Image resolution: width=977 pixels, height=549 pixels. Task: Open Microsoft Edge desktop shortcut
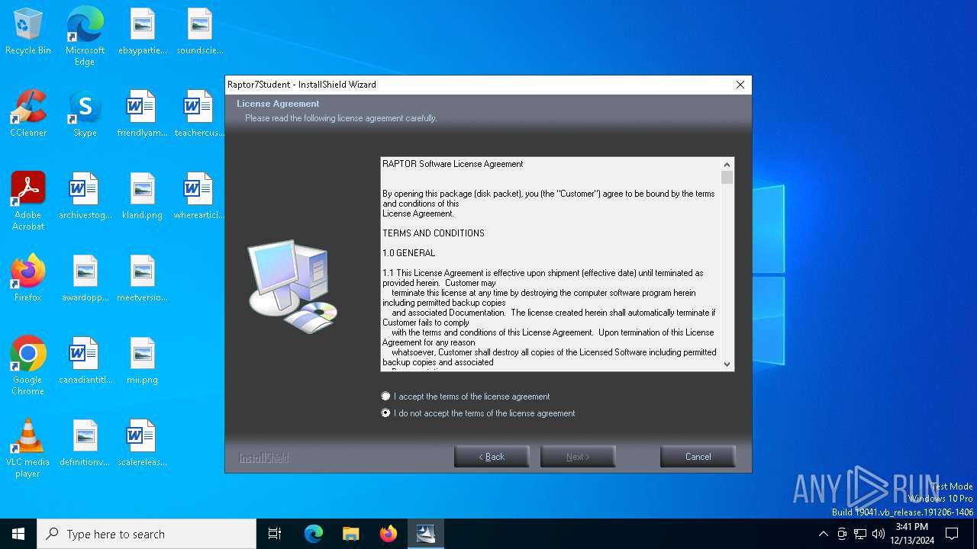coord(85,36)
